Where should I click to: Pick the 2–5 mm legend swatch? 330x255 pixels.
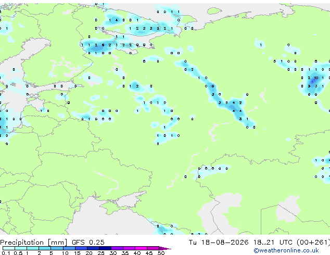coord(45,248)
